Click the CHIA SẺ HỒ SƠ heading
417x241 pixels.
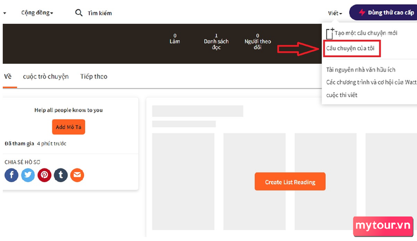[x=23, y=162]
